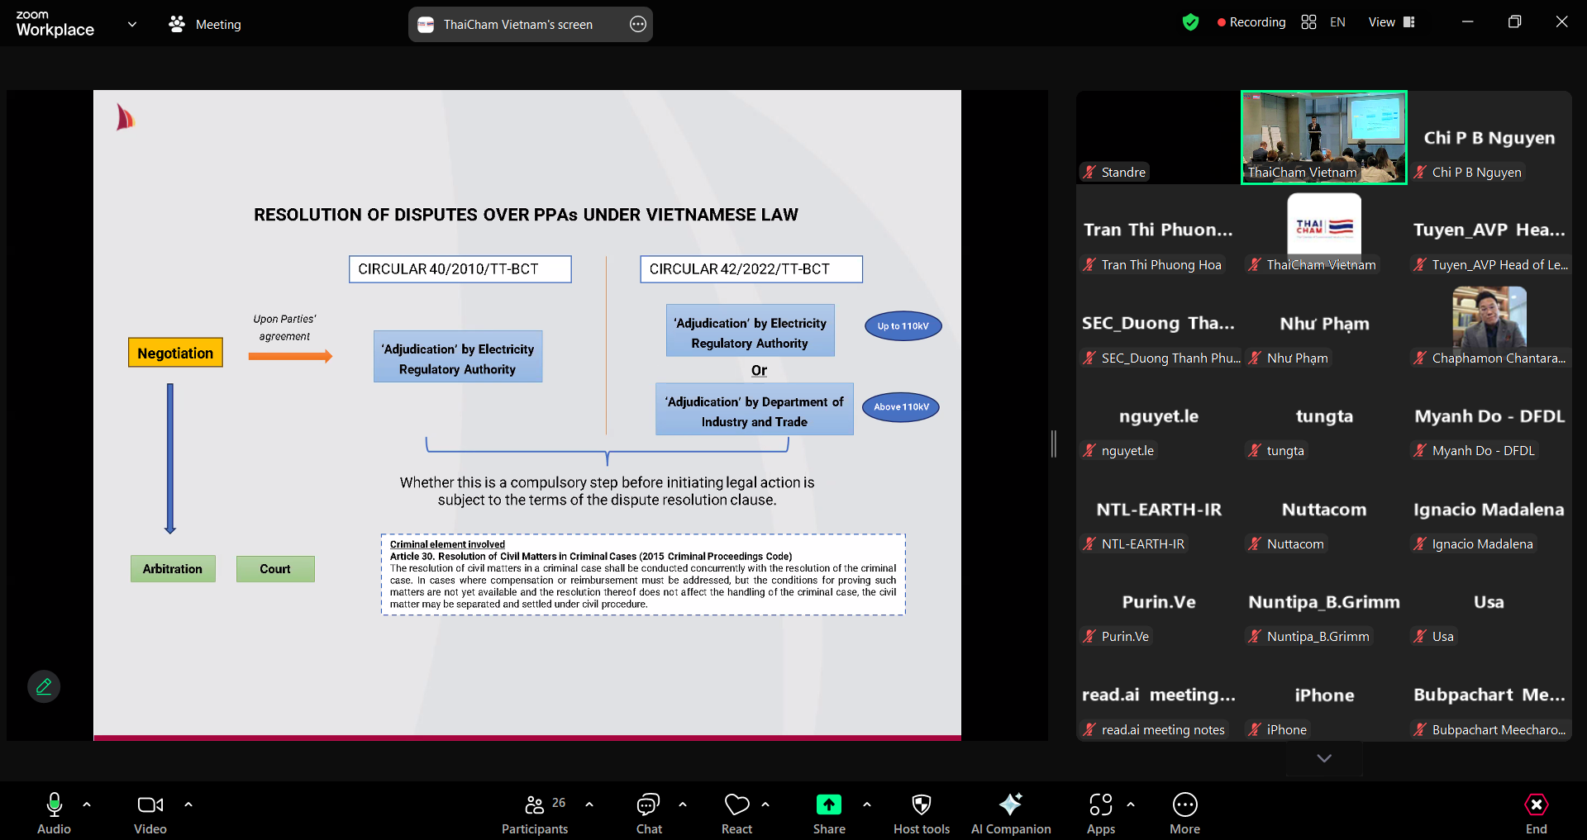Expand the React options caret
The image size is (1587, 840).
(x=765, y=804)
